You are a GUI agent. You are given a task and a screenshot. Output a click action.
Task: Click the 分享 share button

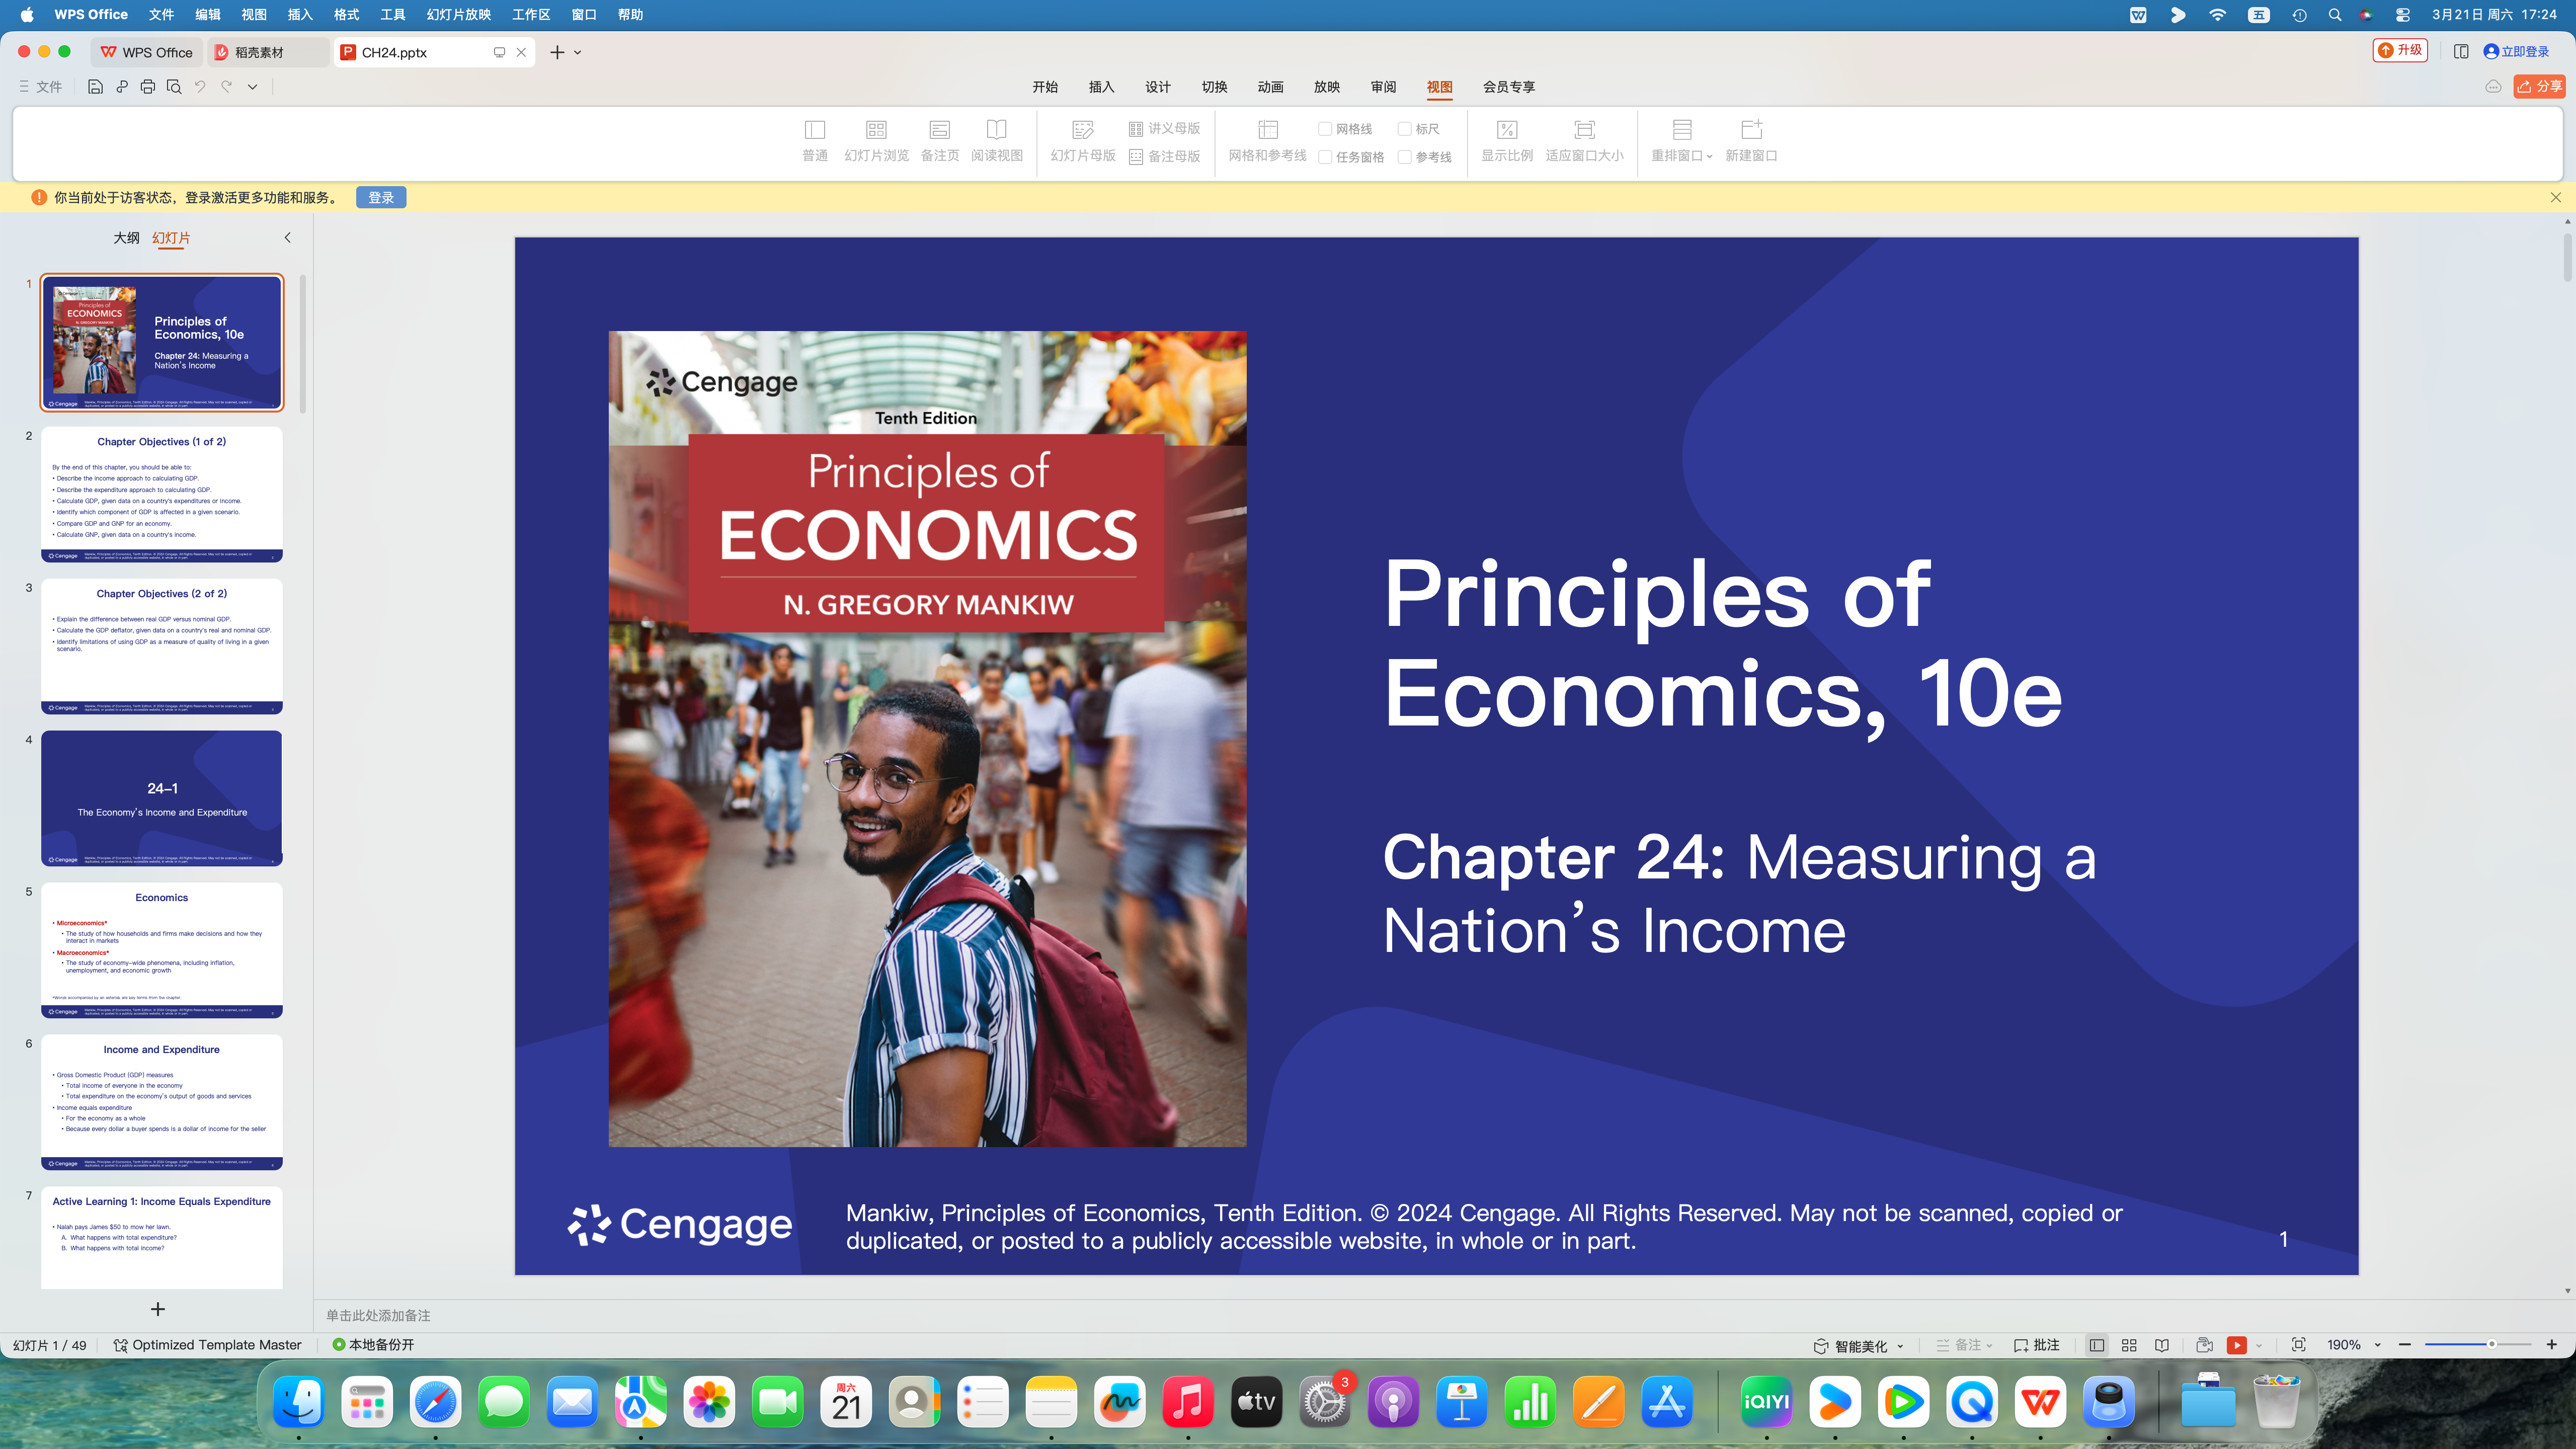(2539, 87)
